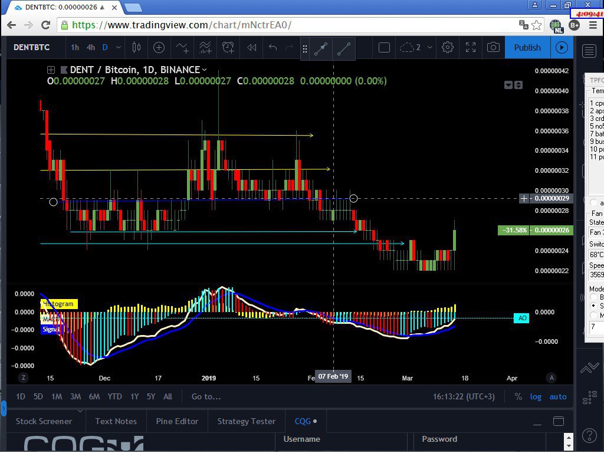Screen dimensions: 604x453
Task: Create an alert with the alarm clock icon
Action: coord(228,47)
